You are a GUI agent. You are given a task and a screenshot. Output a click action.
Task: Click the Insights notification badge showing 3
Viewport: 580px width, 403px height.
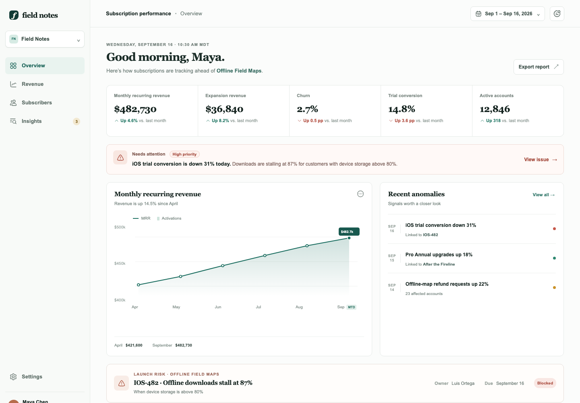click(77, 121)
